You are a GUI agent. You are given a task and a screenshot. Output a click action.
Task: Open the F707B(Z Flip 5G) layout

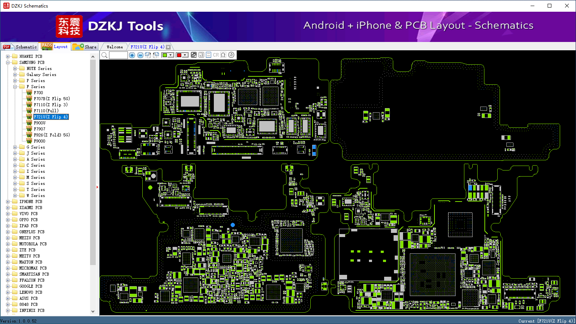[x=52, y=99]
